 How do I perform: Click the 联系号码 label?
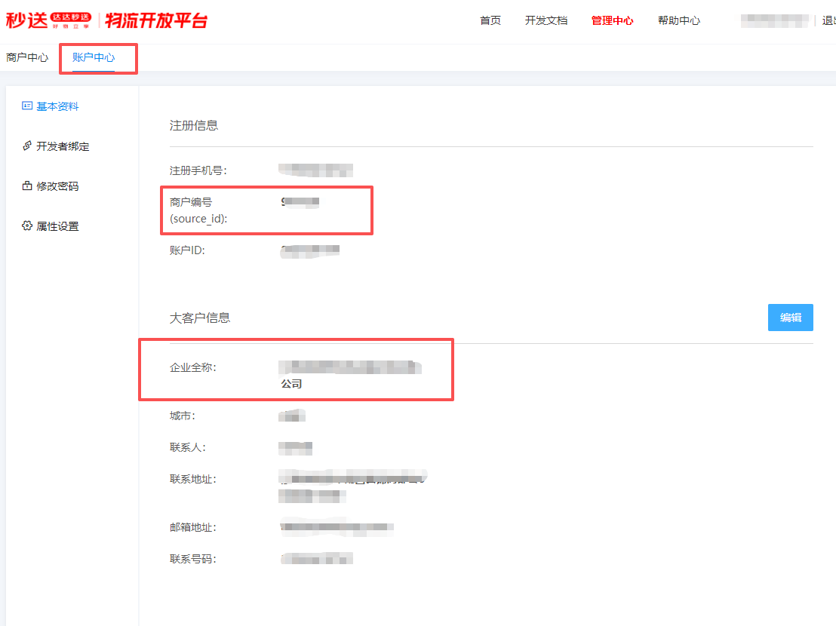pyautogui.click(x=192, y=559)
